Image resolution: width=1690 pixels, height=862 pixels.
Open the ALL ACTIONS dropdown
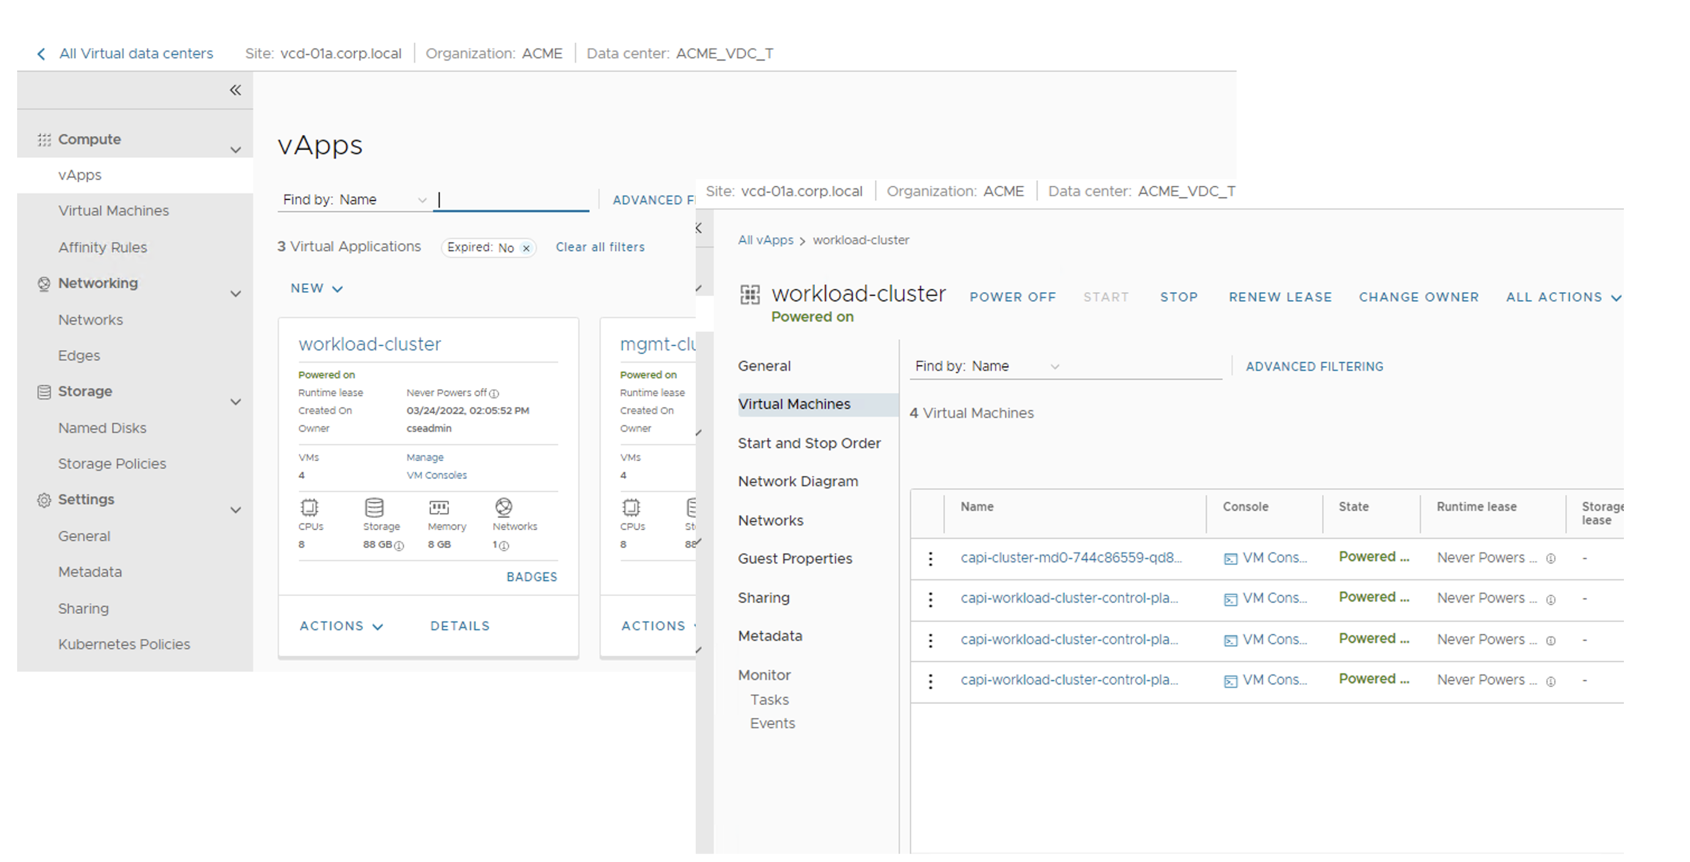(1563, 297)
